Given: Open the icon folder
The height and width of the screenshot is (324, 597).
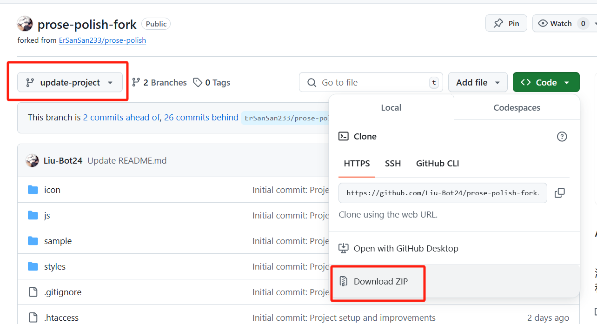Looking at the screenshot, I should (52, 190).
